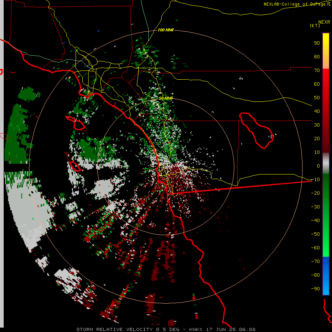
Task: Click the 20 value on velocity scale
Action: click(317, 138)
